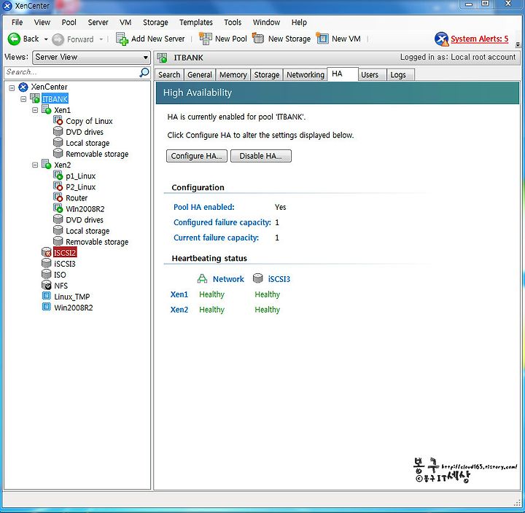Click the Linux_TMP template icon
The height and width of the screenshot is (513, 525).
[46, 296]
